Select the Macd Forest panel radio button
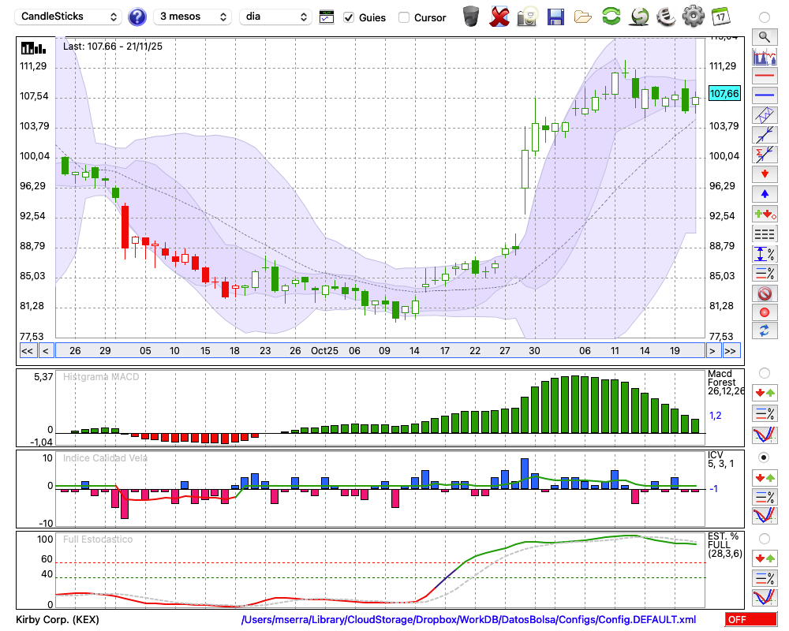This screenshot has height=631, width=789. click(x=764, y=372)
